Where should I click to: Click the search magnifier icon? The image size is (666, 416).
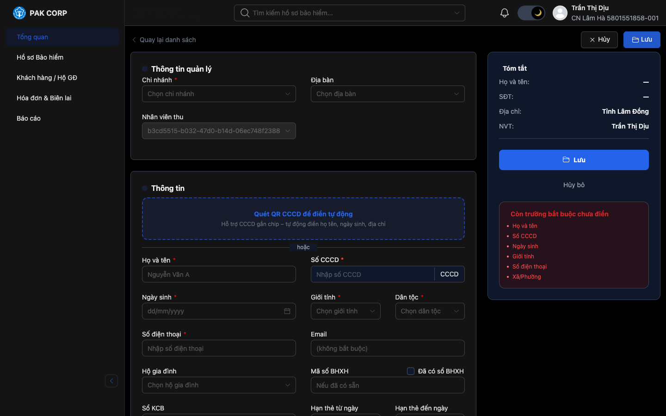click(x=245, y=13)
